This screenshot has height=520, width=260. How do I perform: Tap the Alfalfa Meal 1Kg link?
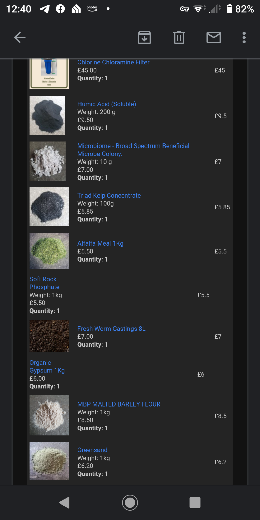click(x=100, y=243)
